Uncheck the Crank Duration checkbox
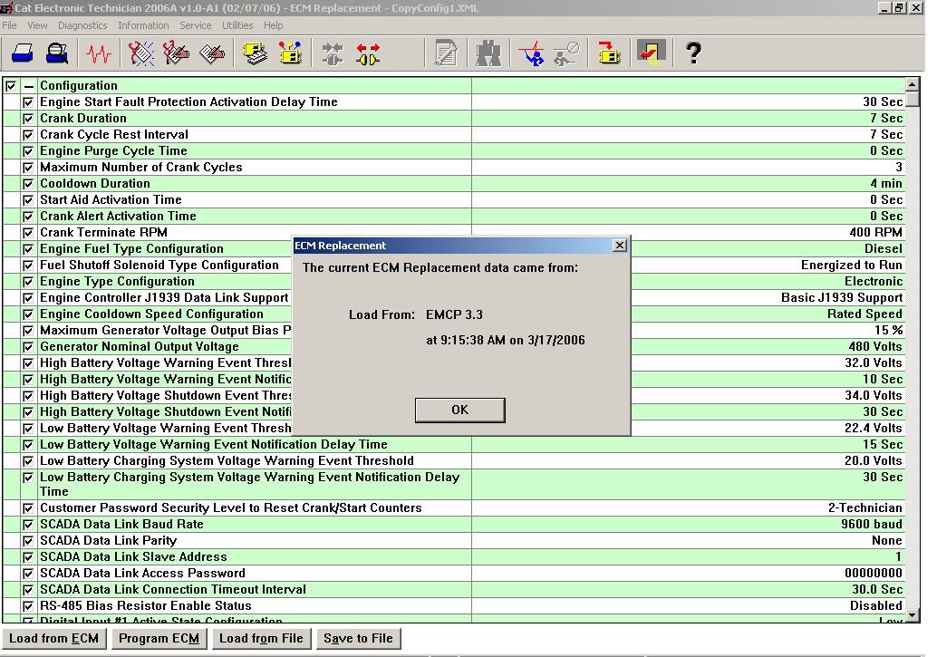This screenshot has height=657, width=937. (x=27, y=119)
